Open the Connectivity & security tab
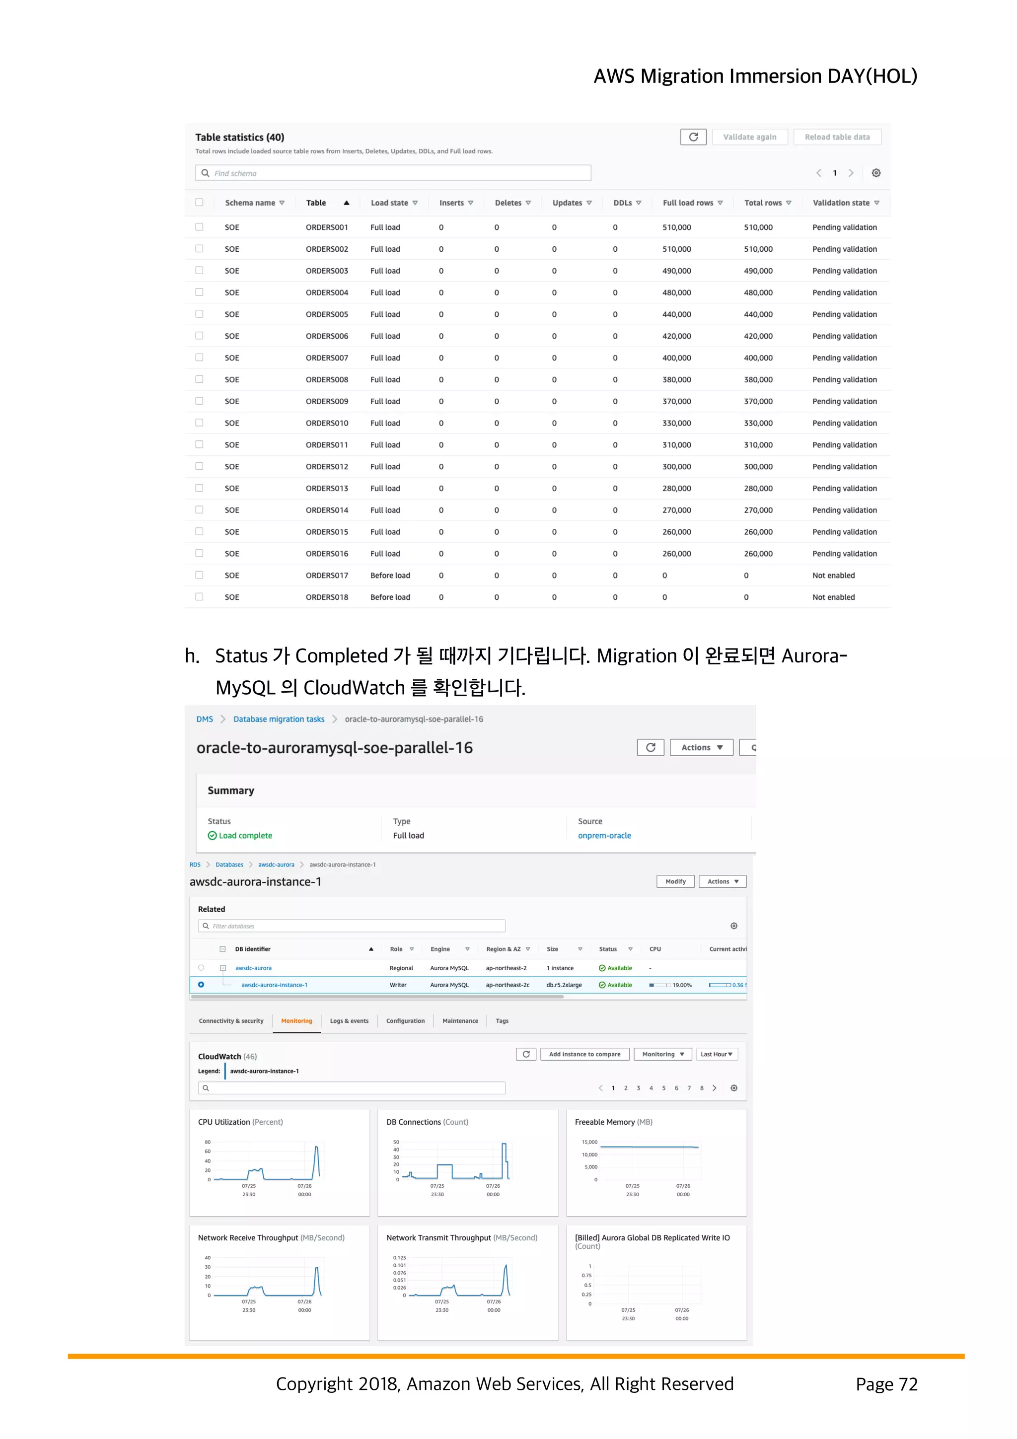Viewport: 1017px width, 1439px height. (231, 1021)
